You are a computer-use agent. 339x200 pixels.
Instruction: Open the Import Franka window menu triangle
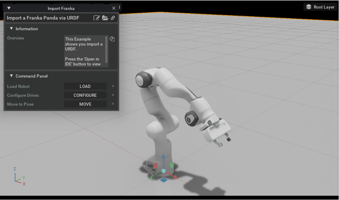click(9, 8)
